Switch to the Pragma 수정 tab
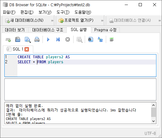 (105, 30)
